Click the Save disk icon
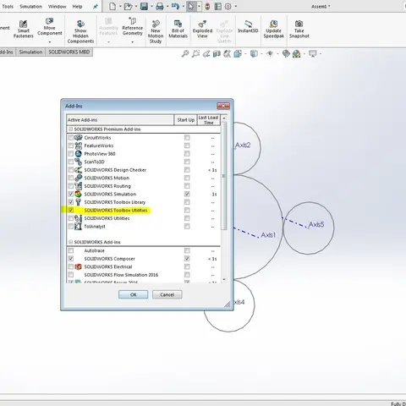 tap(144, 6)
